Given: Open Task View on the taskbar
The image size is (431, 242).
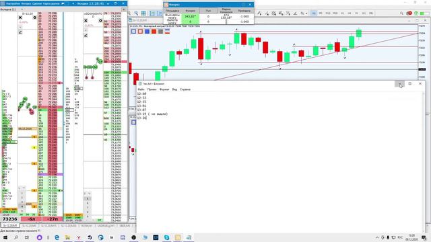Looking at the screenshot, I should point(27,237).
